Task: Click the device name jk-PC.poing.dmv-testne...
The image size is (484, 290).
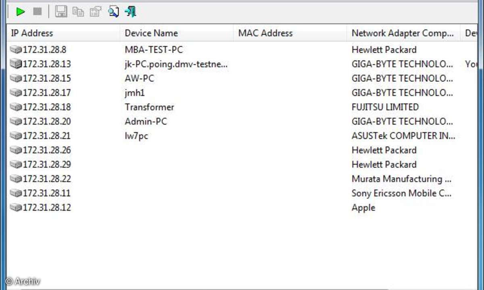Action: [x=177, y=64]
